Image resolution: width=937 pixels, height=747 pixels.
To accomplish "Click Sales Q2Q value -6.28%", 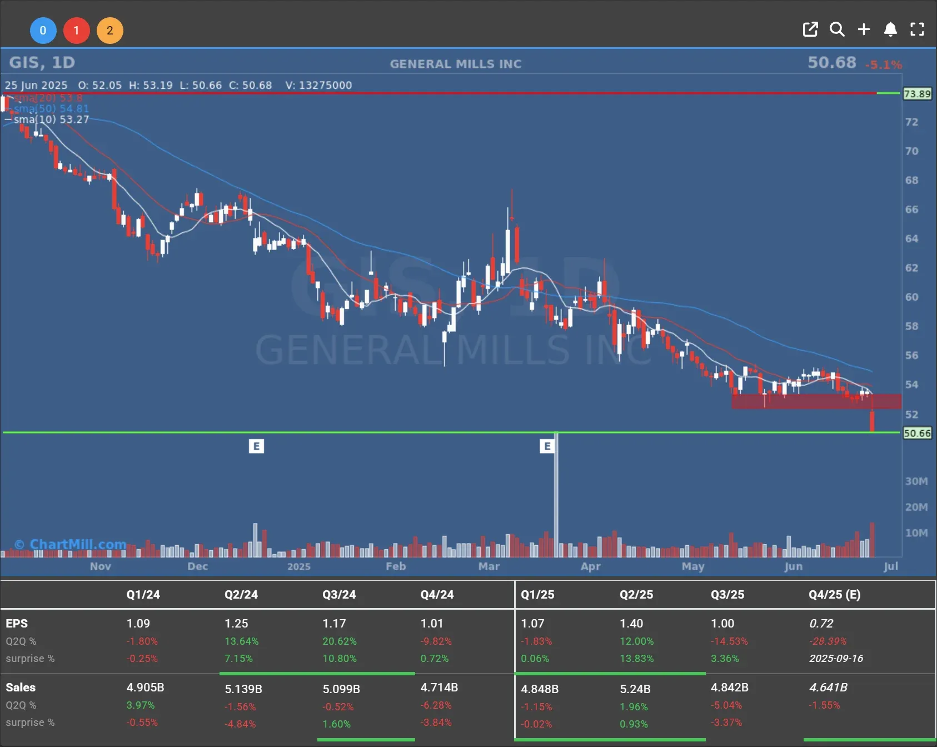I will pyautogui.click(x=436, y=705).
